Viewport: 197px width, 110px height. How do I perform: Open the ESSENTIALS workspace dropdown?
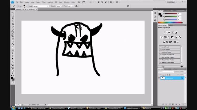tap(172, 2)
